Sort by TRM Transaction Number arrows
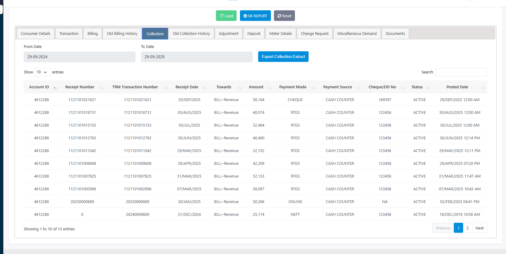This screenshot has width=506, height=254. [x=166, y=88]
